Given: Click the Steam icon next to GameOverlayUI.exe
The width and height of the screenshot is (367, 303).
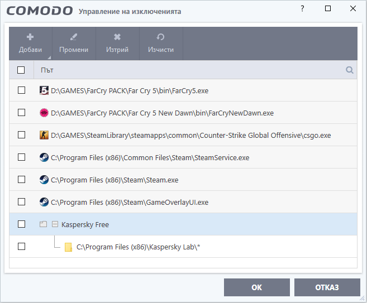Looking at the screenshot, I should [44, 202].
